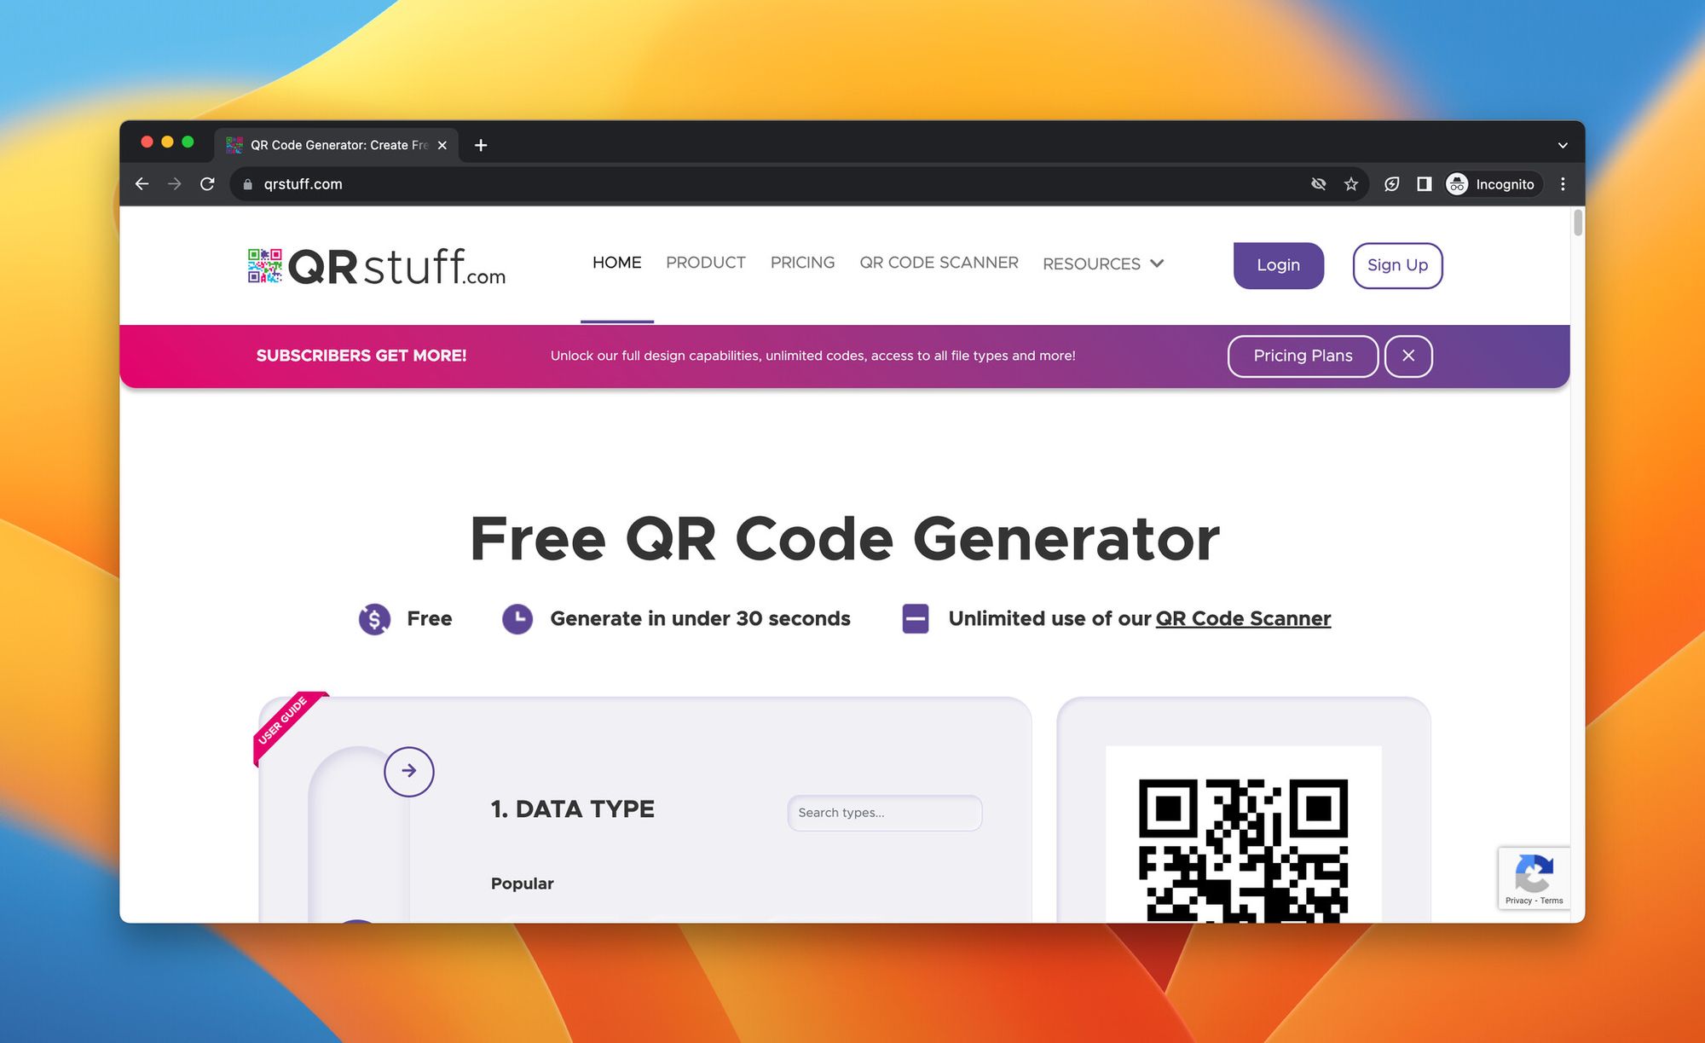The width and height of the screenshot is (1705, 1043).
Task: Click the QRstuff.com logo icon
Action: (263, 264)
